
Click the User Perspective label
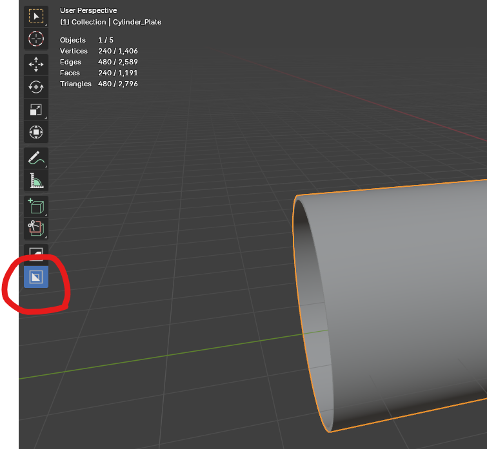tap(88, 10)
